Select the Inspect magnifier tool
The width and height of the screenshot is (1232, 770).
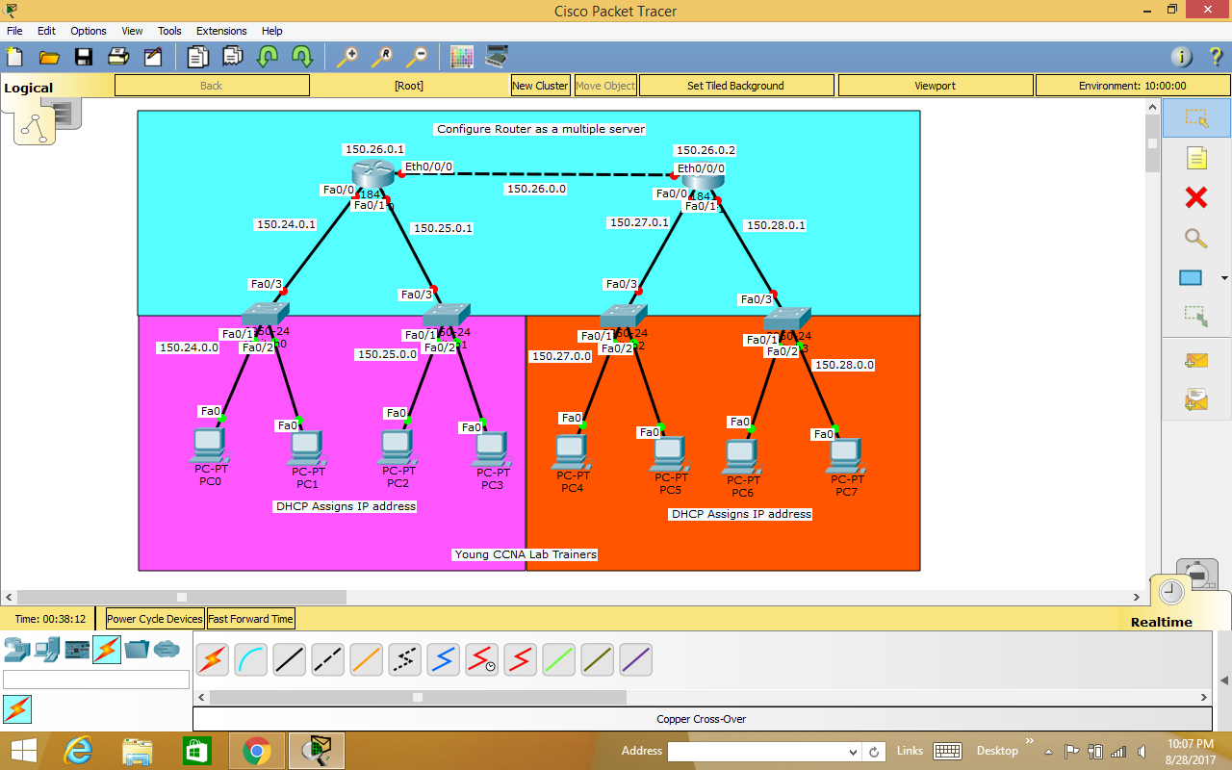tap(1195, 238)
